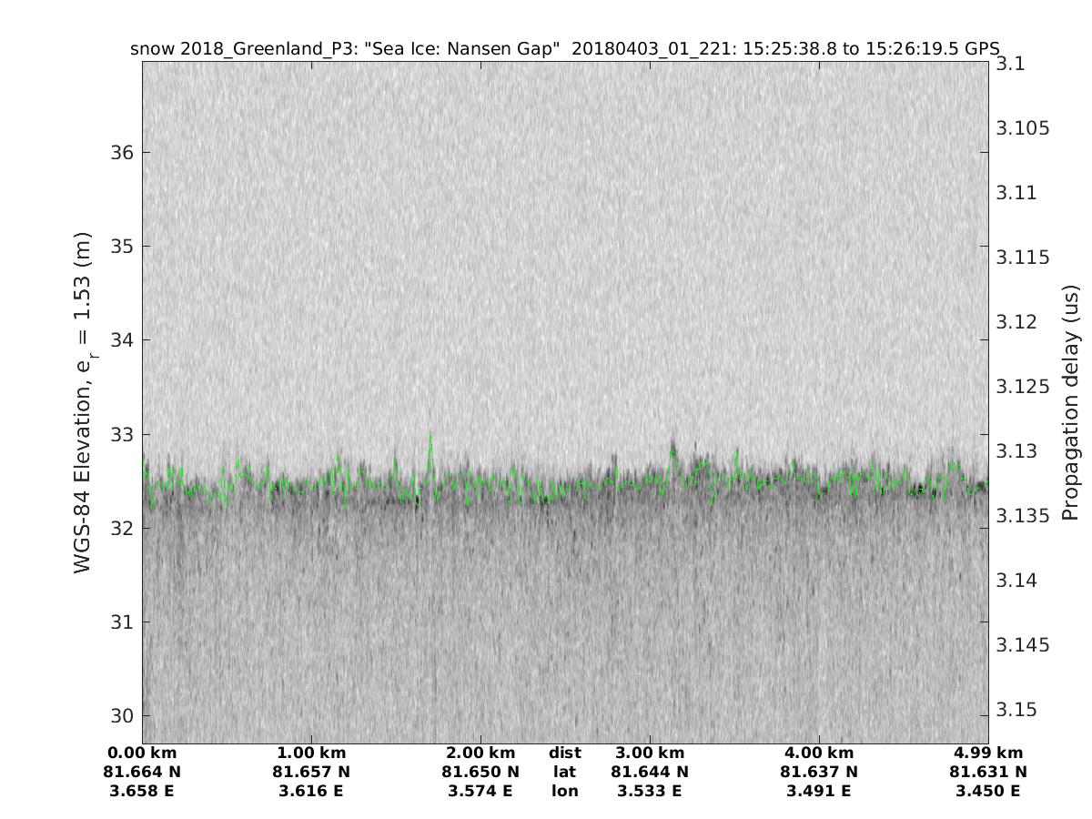Click the 1.00 km distance label

pos(311,753)
